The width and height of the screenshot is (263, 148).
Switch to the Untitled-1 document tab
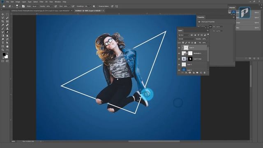[88, 11]
